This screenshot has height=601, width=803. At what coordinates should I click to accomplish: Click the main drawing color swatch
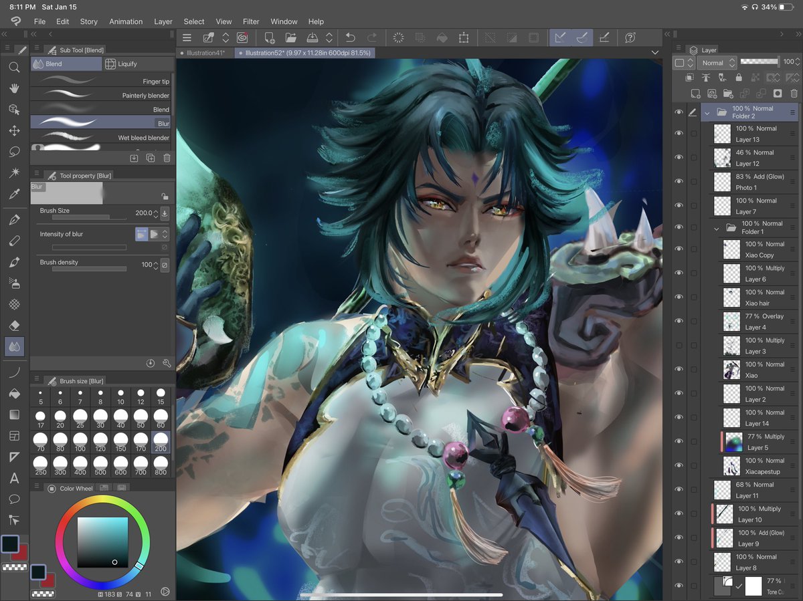[x=10, y=544]
